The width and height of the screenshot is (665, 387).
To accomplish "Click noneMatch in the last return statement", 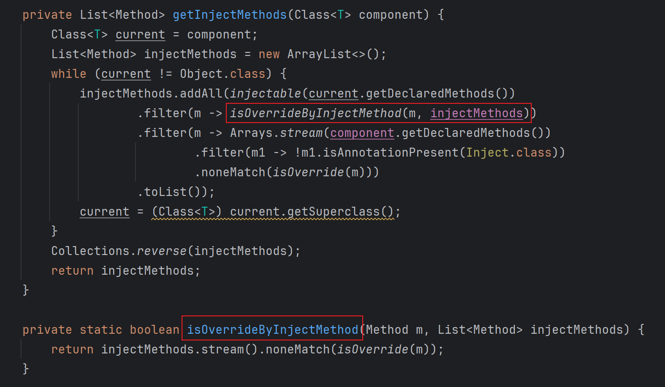I will pyautogui.click(x=297, y=349).
